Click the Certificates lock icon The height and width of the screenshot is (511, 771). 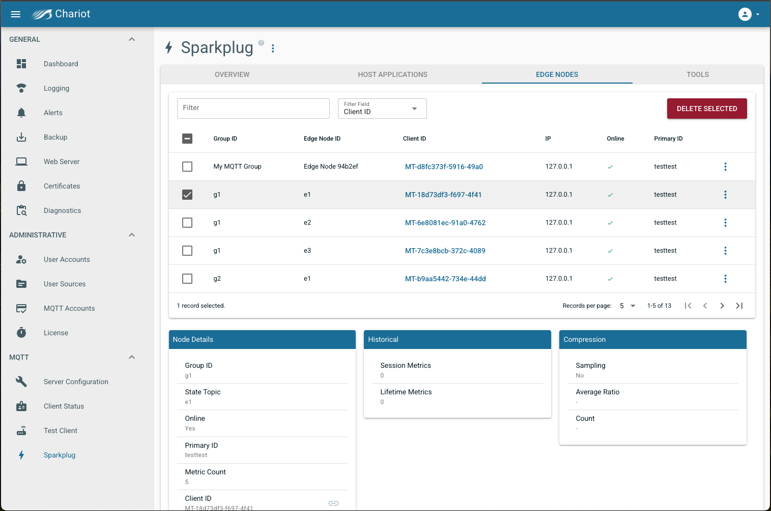21,186
